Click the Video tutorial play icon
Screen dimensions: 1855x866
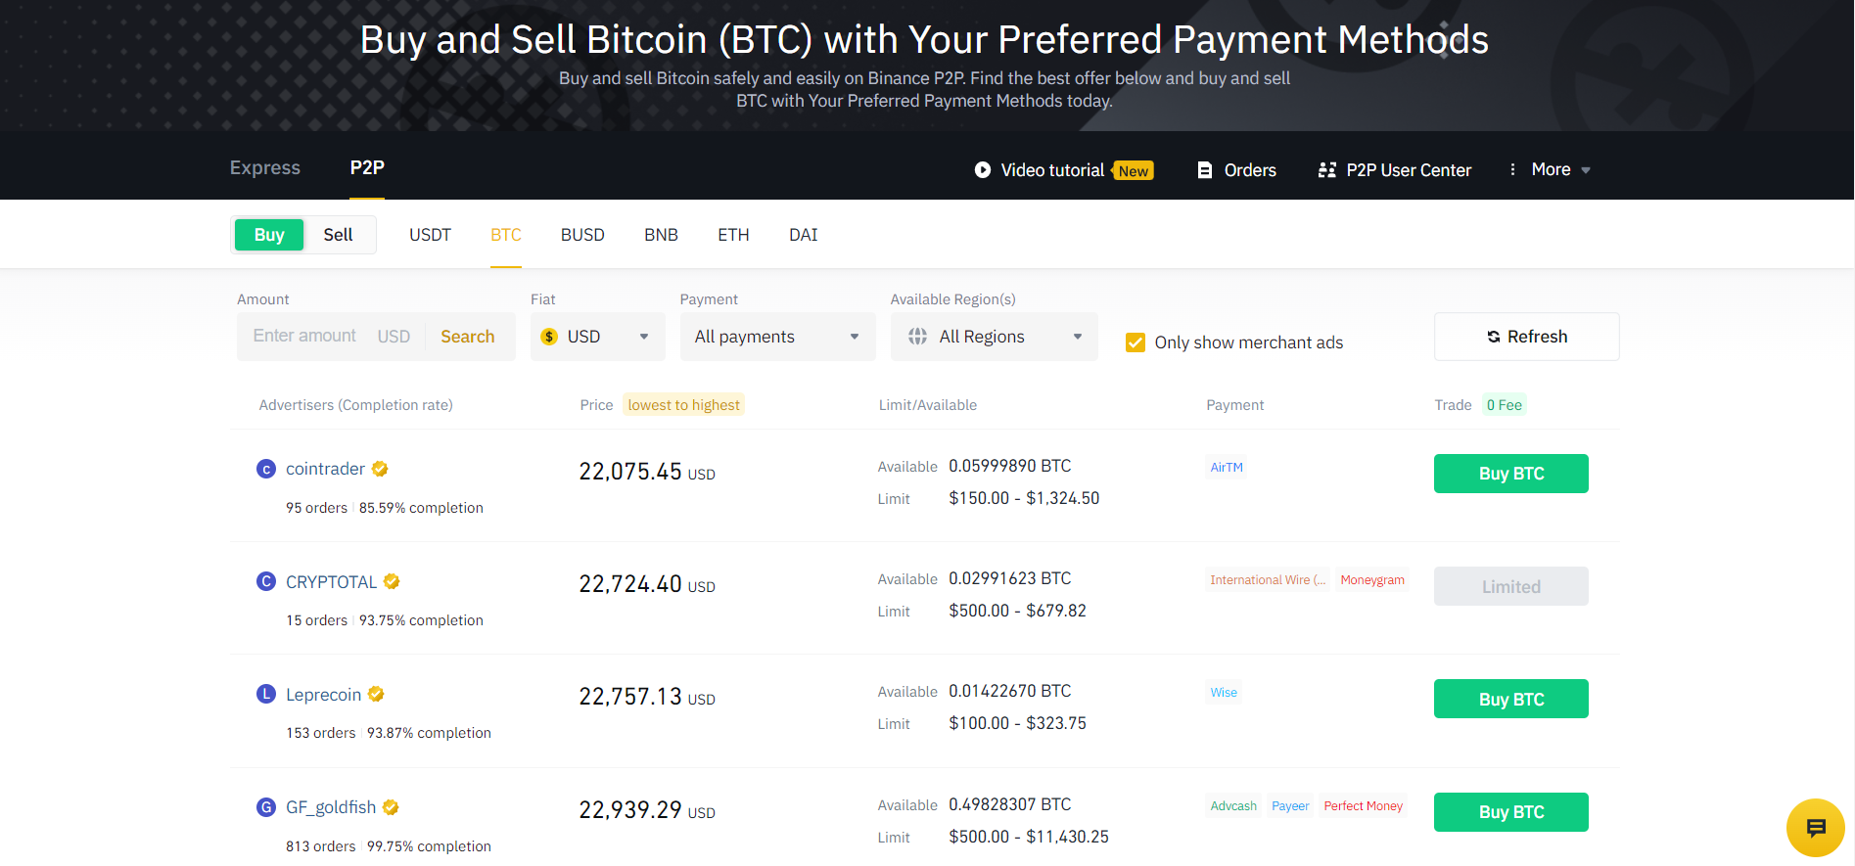point(983,170)
